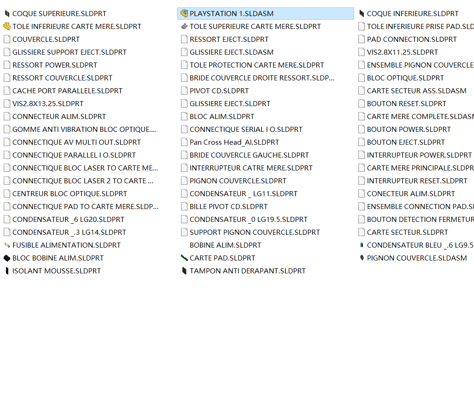Click the TAMPON ANTI DERAPANT.SLDPRT icon
The width and height of the screenshot is (474, 413).
(184, 271)
